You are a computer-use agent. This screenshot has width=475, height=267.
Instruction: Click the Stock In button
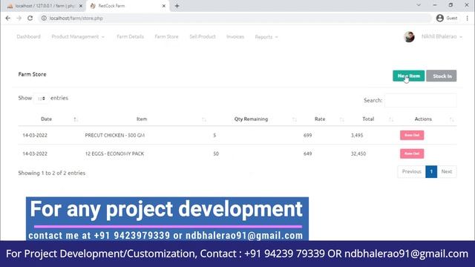(x=442, y=76)
